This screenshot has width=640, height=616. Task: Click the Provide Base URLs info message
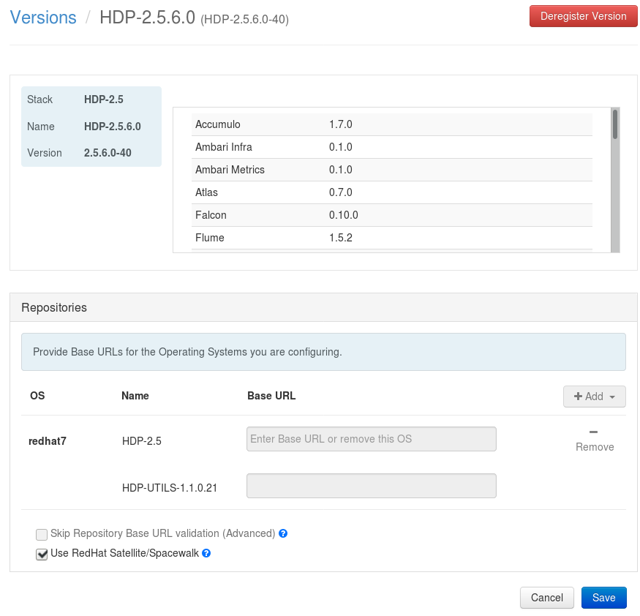point(323,352)
